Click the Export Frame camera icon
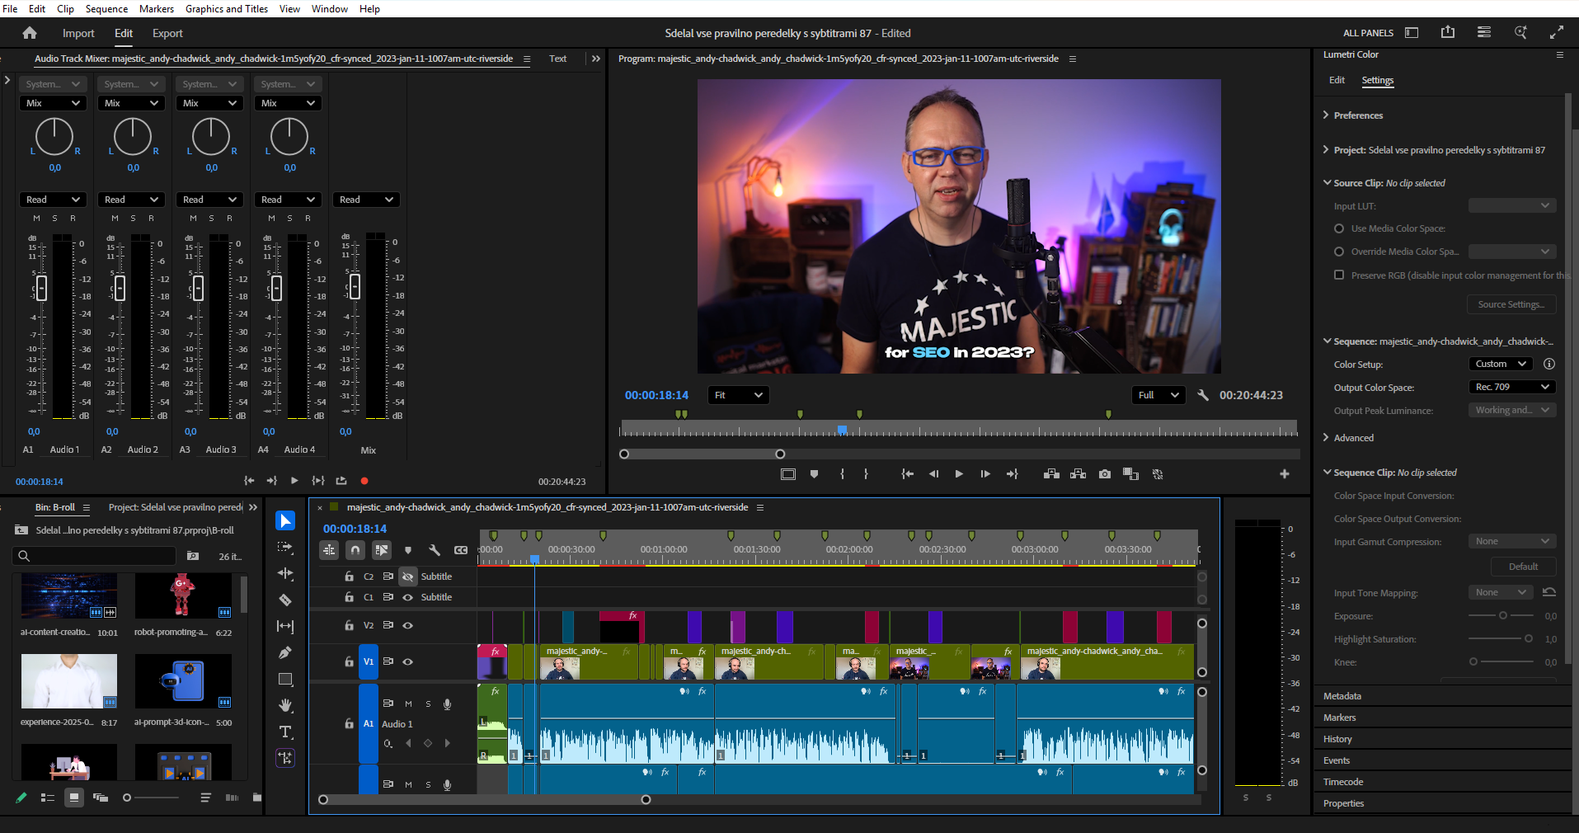 pos(1105,474)
